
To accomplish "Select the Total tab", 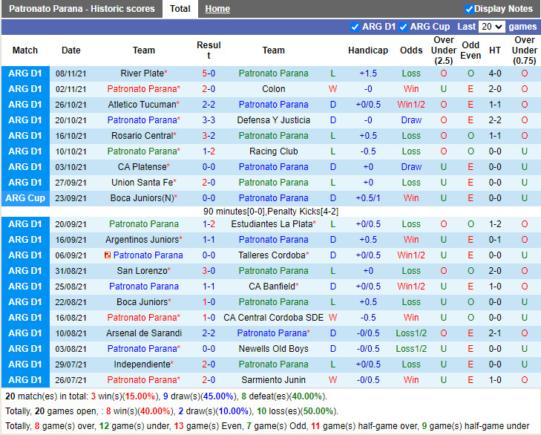I will pyautogui.click(x=180, y=9).
